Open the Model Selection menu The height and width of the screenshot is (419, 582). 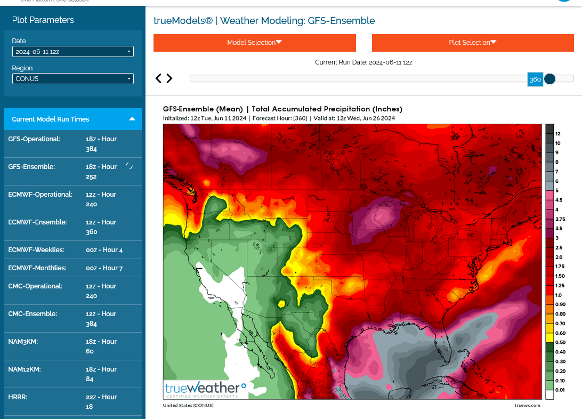click(x=255, y=43)
